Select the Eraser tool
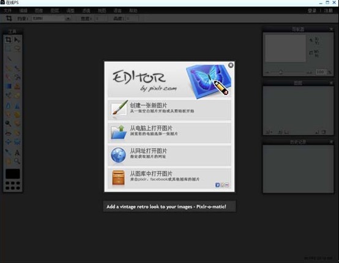Image resolution: width=339 pixels, height=263 pixels. (x=8, y=77)
